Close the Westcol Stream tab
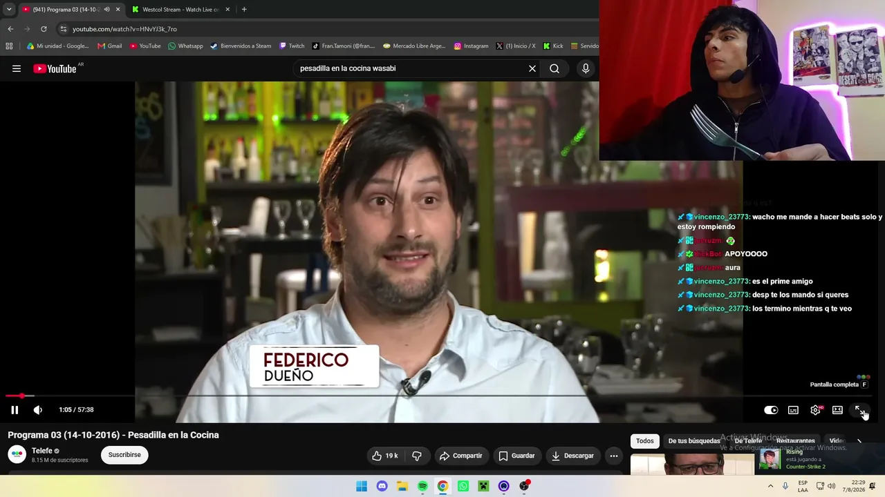Image resolution: width=885 pixels, height=497 pixels. click(x=227, y=10)
